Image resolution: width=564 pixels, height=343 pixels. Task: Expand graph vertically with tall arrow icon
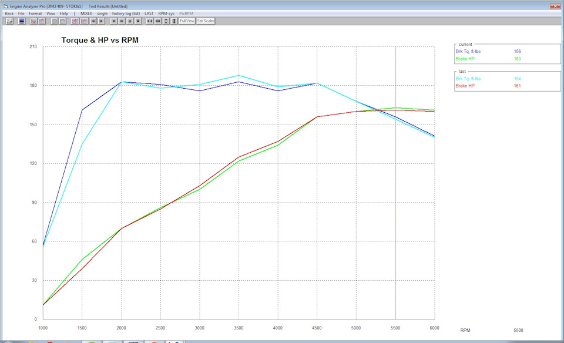pyautogui.click(x=174, y=21)
